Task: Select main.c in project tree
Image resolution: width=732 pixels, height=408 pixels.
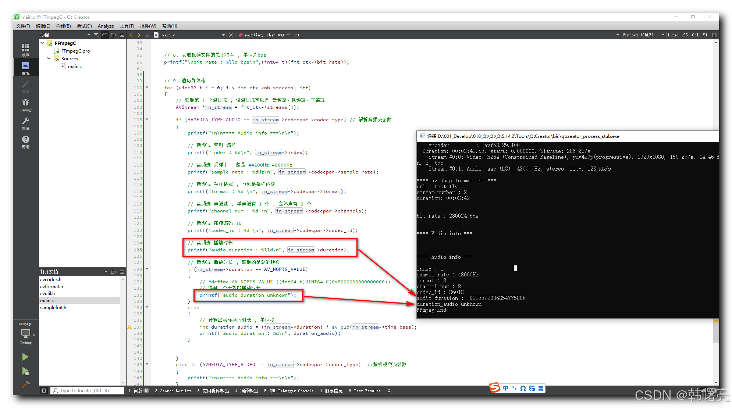Action: point(75,66)
